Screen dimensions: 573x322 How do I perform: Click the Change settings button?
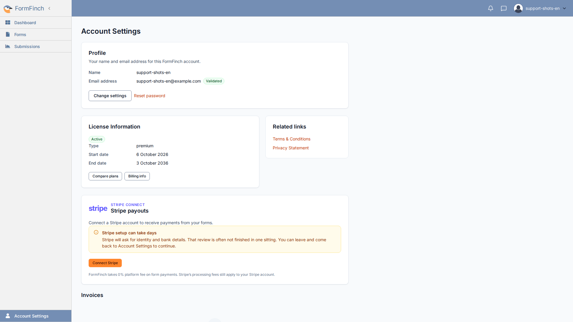(x=110, y=96)
